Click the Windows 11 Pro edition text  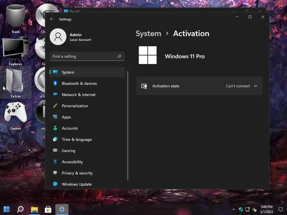[x=185, y=56]
